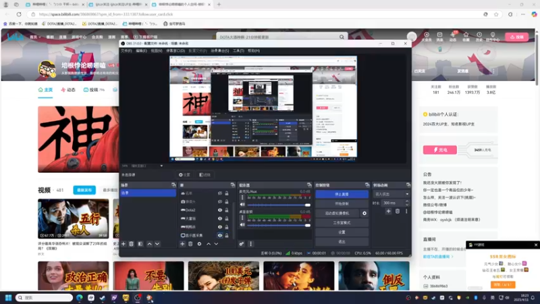Viewport: 540px width, 304px height.
Task: Open Edit menu in OBS
Action: click(141, 51)
